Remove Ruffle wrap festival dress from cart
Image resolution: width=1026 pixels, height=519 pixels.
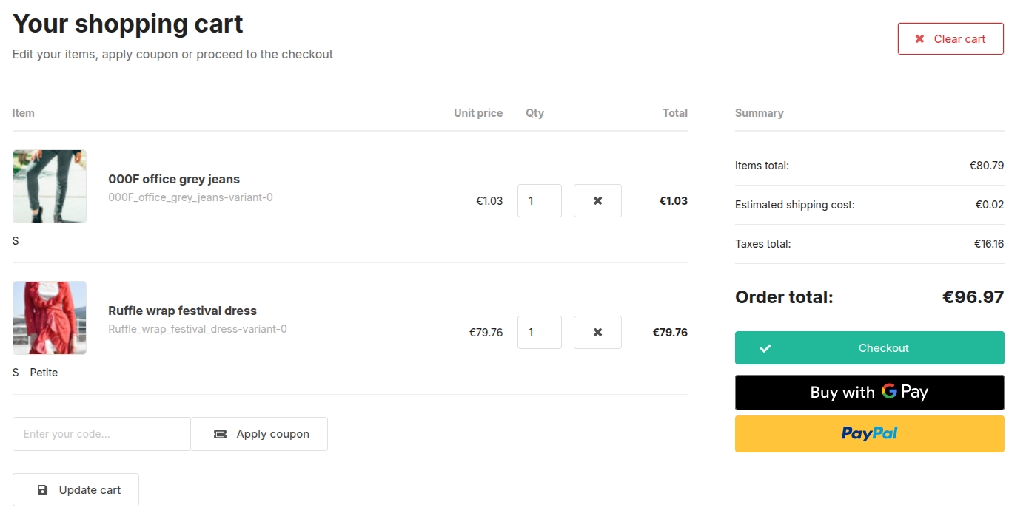tap(597, 332)
